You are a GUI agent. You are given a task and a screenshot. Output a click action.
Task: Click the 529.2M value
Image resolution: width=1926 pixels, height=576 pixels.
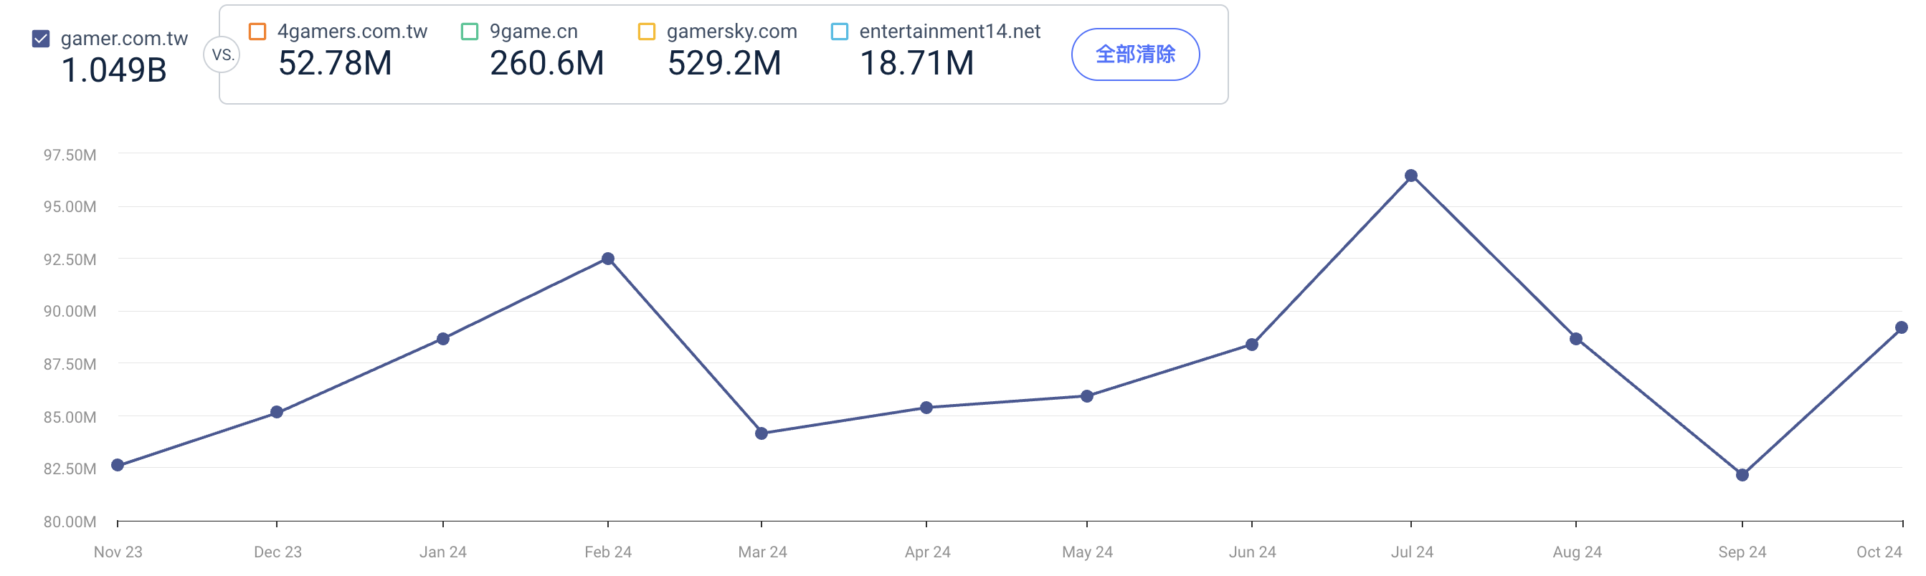[724, 63]
